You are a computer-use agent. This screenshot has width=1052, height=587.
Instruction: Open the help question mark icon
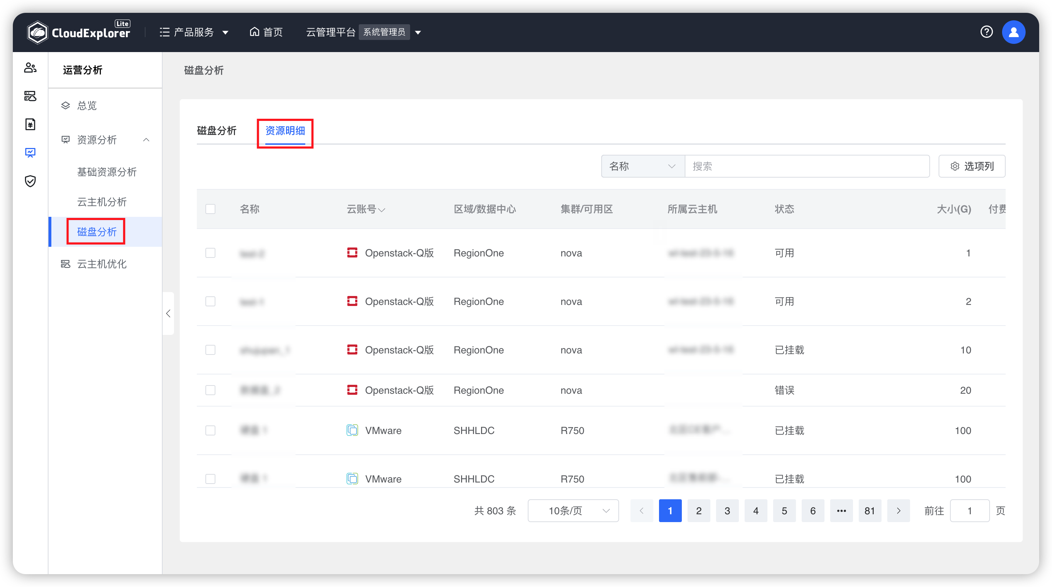(x=986, y=32)
